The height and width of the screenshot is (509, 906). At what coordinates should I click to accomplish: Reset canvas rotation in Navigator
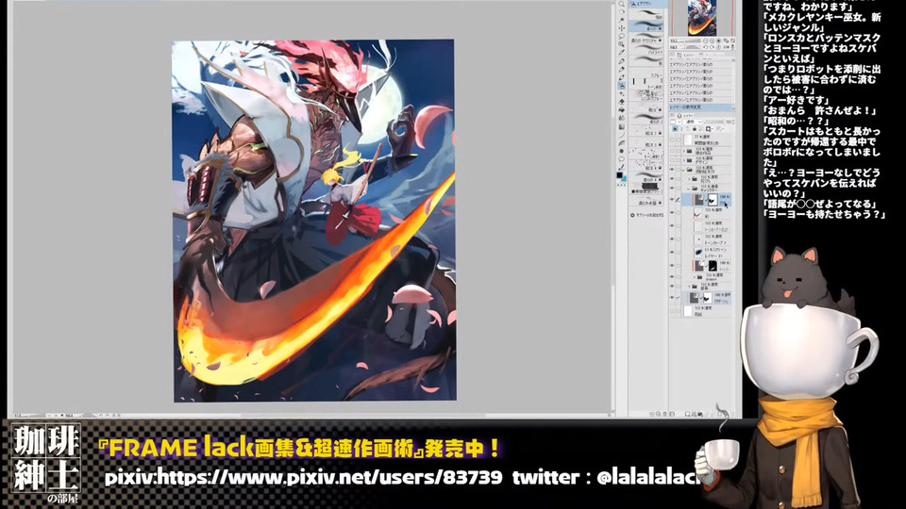[719, 47]
